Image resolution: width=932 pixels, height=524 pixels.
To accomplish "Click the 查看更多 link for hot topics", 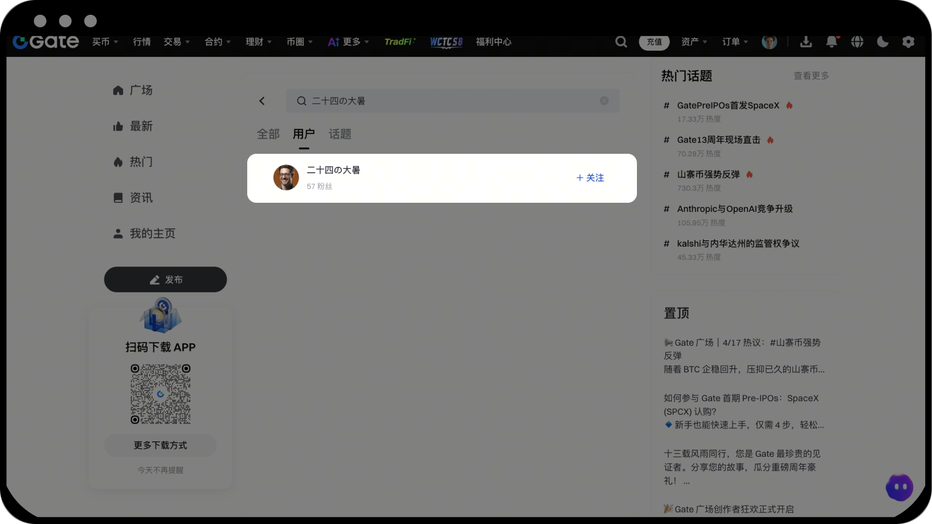I will click(x=811, y=76).
